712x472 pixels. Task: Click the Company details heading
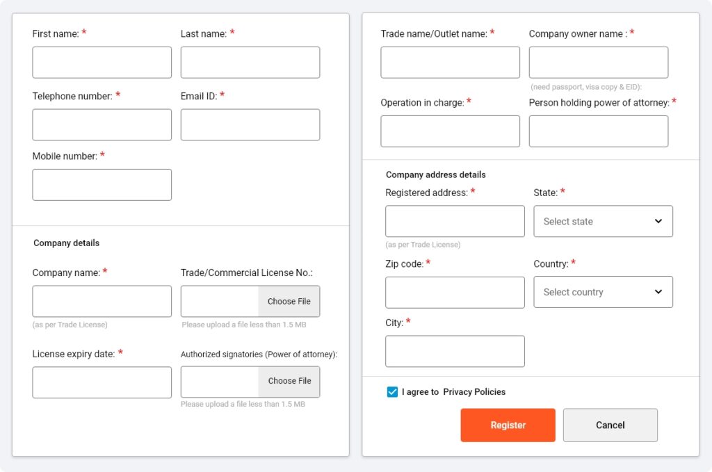pos(66,243)
